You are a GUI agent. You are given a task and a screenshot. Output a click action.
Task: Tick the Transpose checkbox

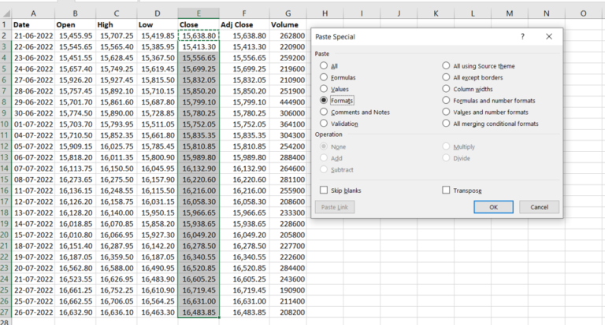447,190
